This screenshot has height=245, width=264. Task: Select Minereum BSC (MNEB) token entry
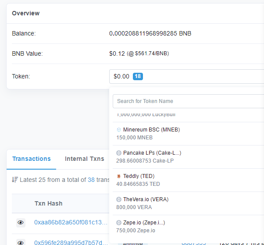(x=188, y=134)
